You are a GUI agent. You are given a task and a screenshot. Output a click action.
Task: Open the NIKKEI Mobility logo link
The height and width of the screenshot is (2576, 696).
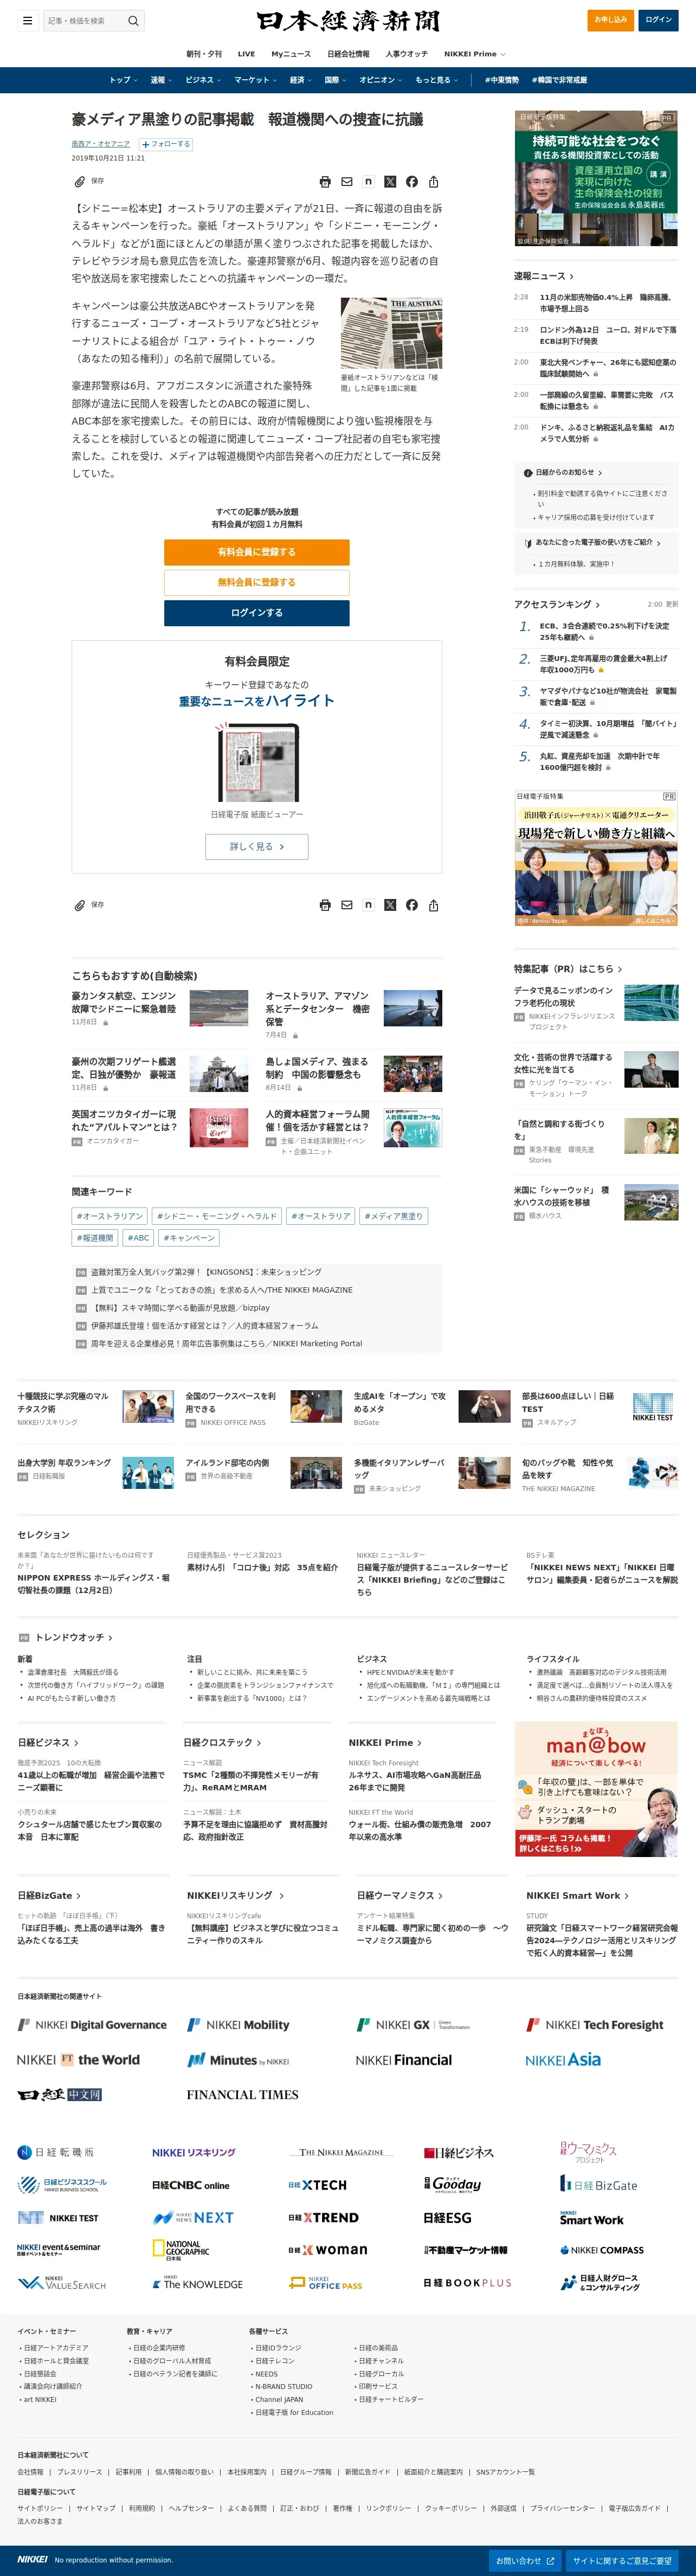[x=238, y=2025]
